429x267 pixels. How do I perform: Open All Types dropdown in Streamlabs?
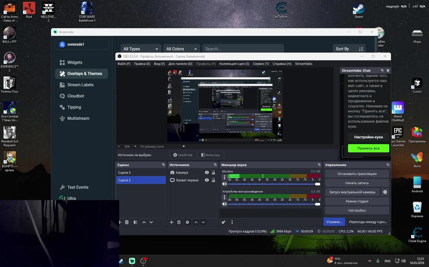(141, 49)
